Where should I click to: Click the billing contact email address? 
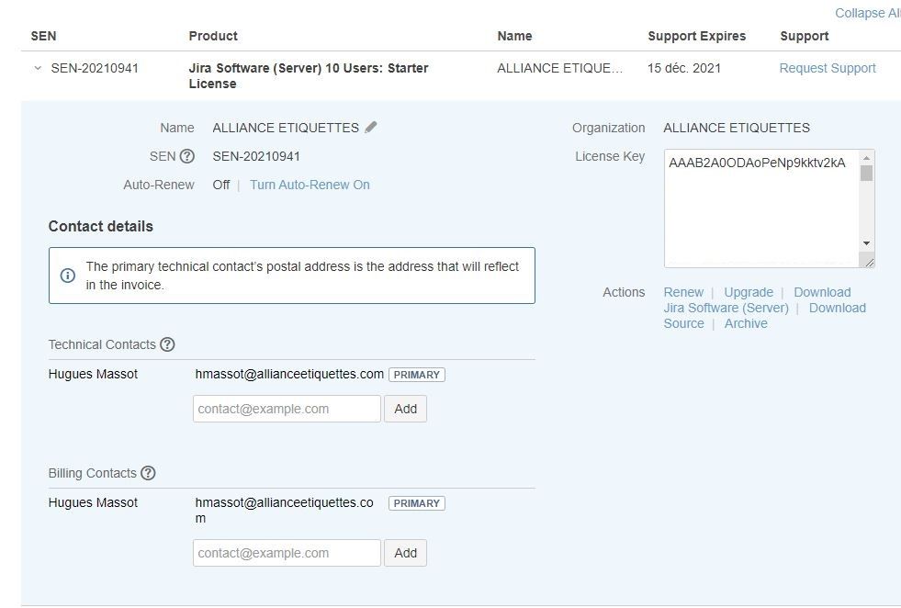tap(285, 511)
